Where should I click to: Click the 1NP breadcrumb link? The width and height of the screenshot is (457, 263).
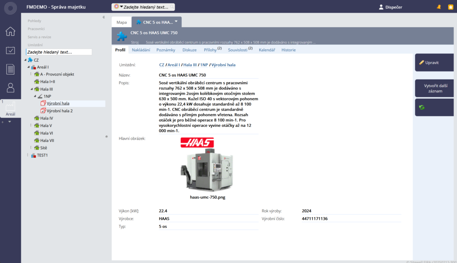point(204,65)
